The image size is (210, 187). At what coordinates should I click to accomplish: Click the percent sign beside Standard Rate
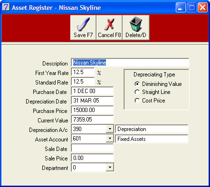pos(99,82)
